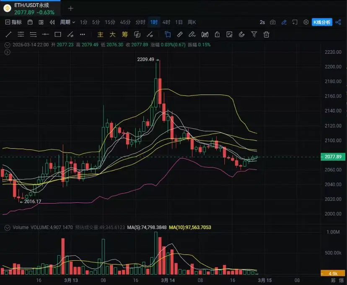Select the 1日 daily timeframe
This screenshot has height=285, width=347.
pyautogui.click(x=179, y=22)
